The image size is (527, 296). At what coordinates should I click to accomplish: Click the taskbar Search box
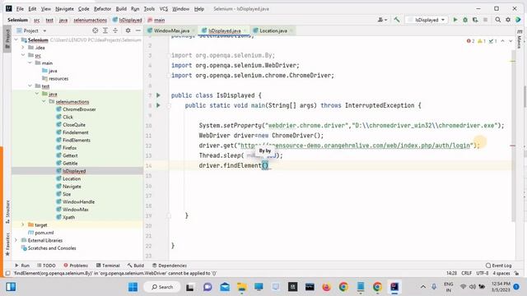pyautogui.click(x=162, y=287)
